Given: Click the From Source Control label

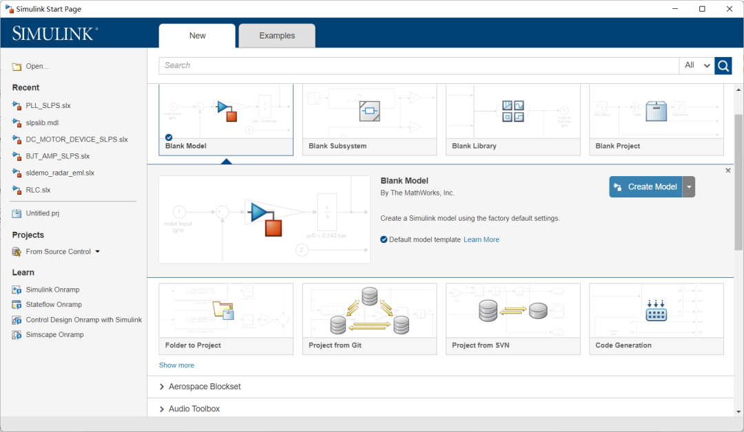Looking at the screenshot, I should (x=59, y=252).
